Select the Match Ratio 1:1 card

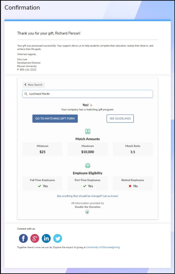click(133, 149)
